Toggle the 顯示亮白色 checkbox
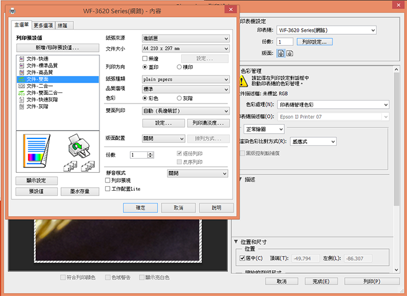 pos(142,277)
